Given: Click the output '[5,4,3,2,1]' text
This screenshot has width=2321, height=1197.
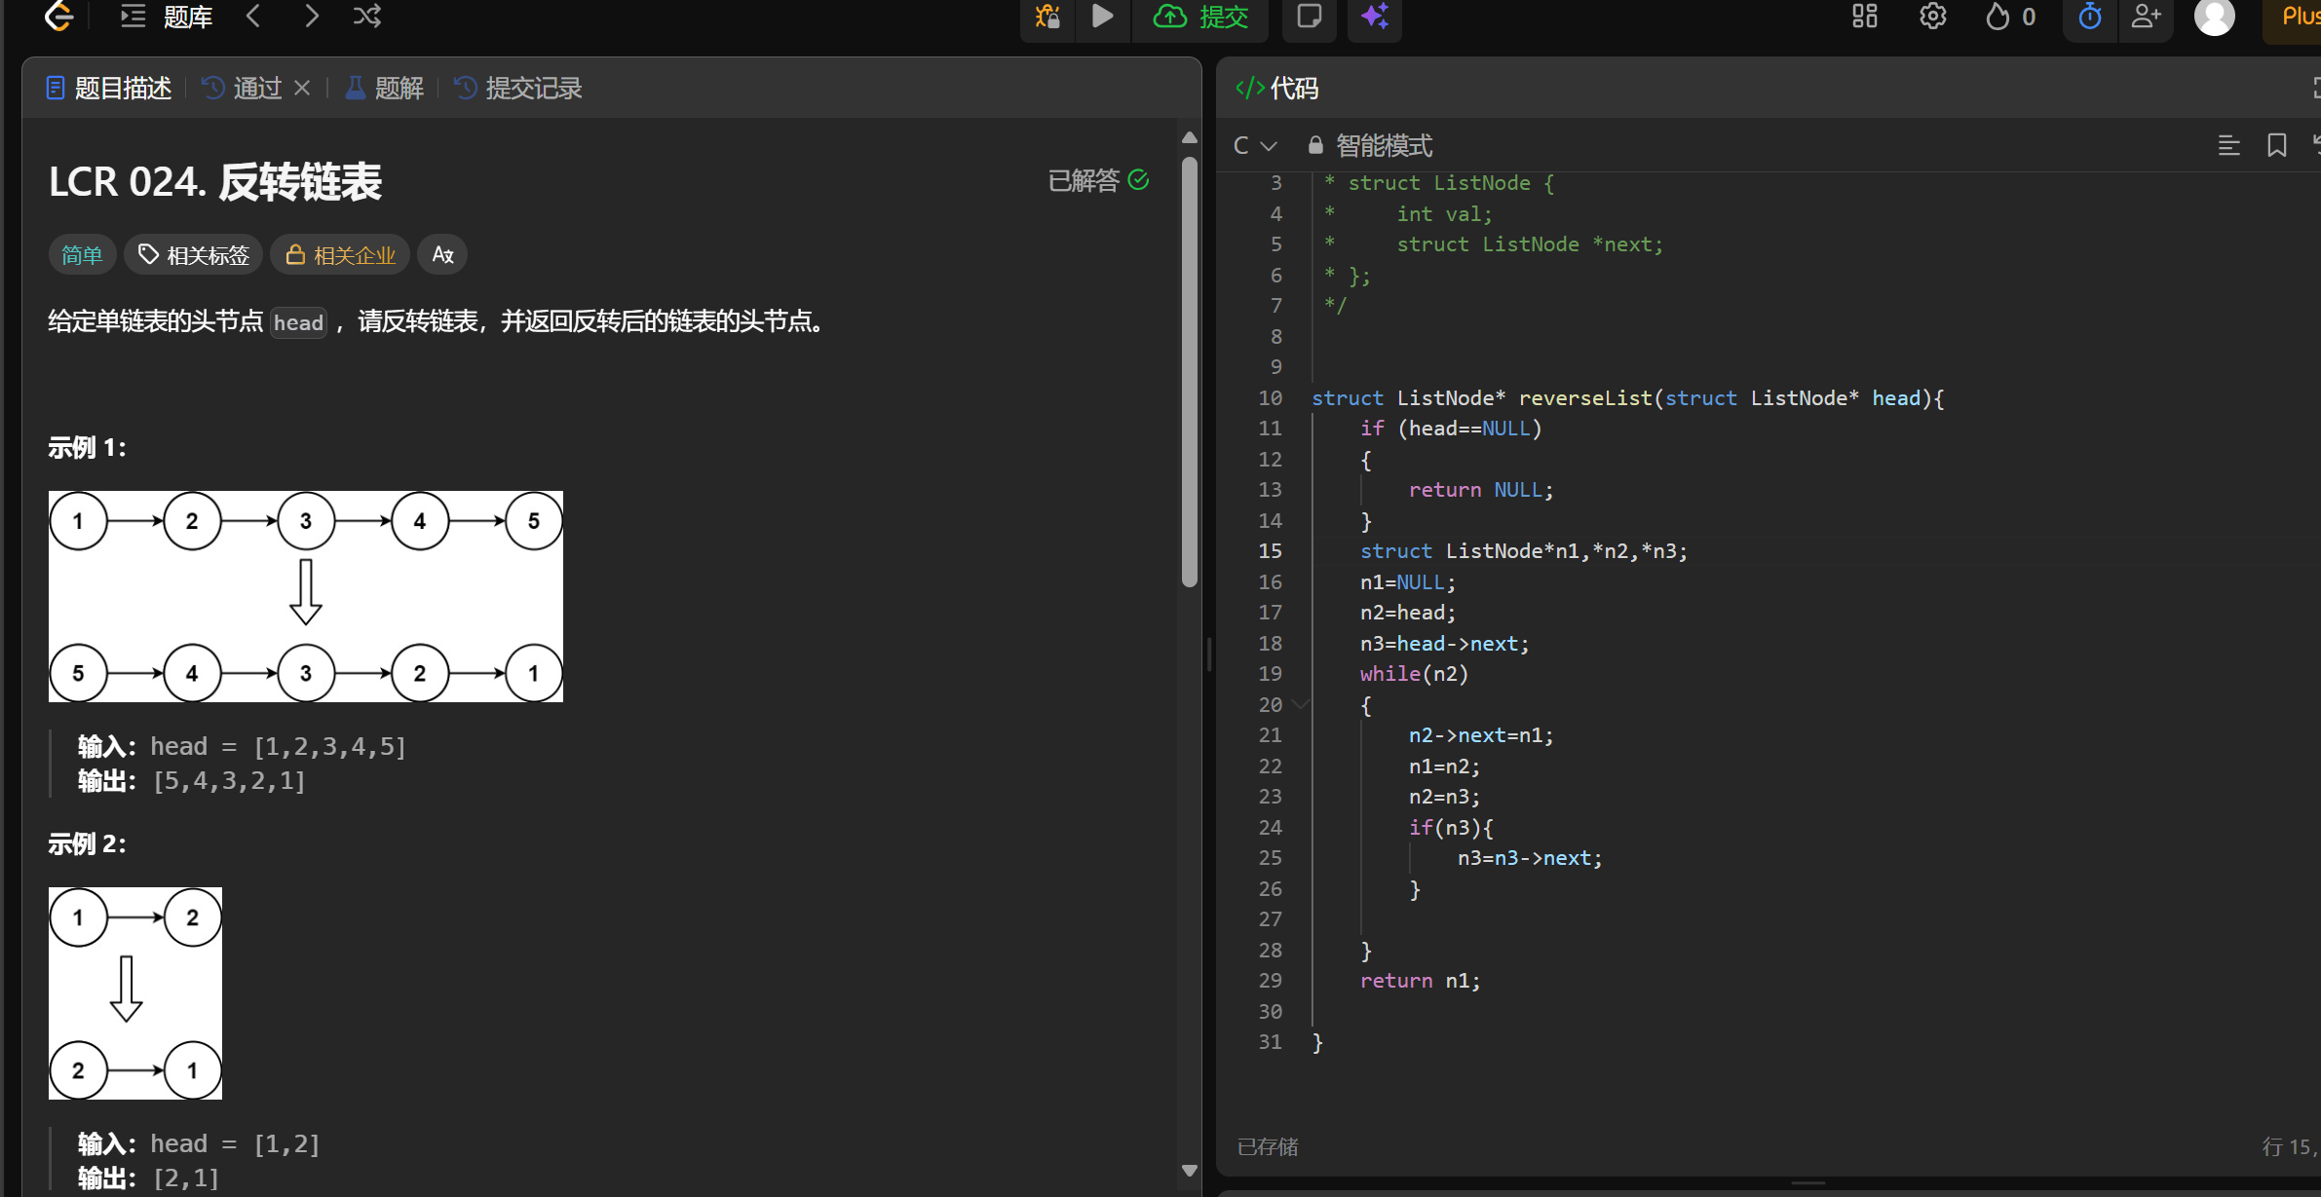Looking at the screenshot, I should 230,781.
